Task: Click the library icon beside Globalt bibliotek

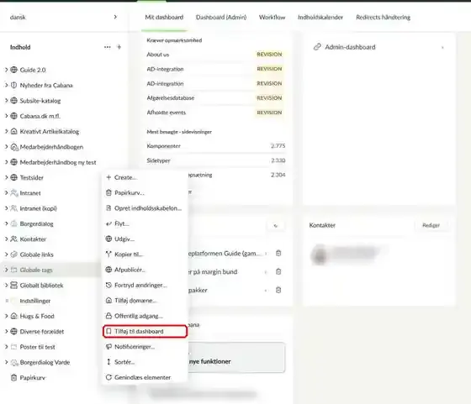Action: (x=13, y=286)
